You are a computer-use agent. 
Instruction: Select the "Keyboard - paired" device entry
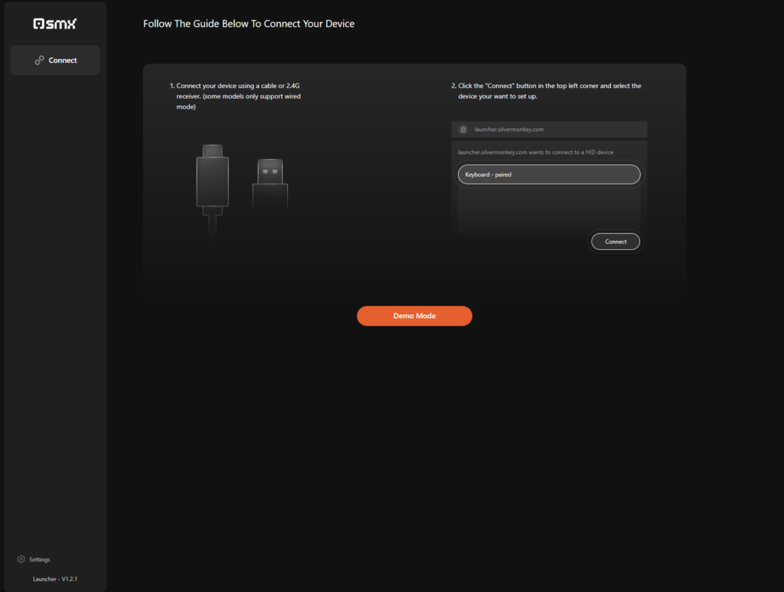(548, 174)
